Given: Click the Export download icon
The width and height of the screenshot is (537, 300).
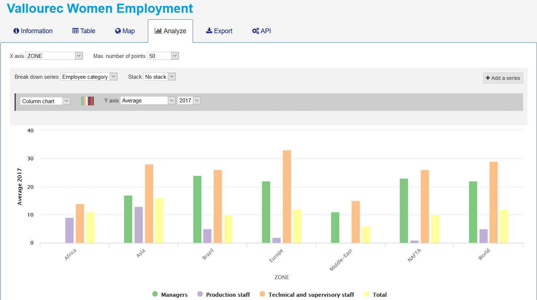Looking at the screenshot, I should pyautogui.click(x=209, y=31).
